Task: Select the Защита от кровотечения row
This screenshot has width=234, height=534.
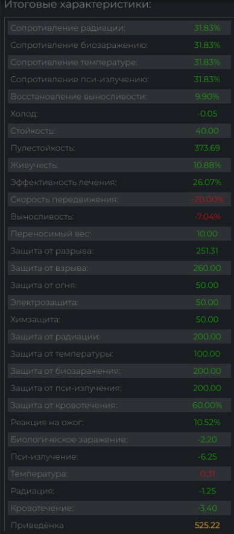Action: [119, 405]
